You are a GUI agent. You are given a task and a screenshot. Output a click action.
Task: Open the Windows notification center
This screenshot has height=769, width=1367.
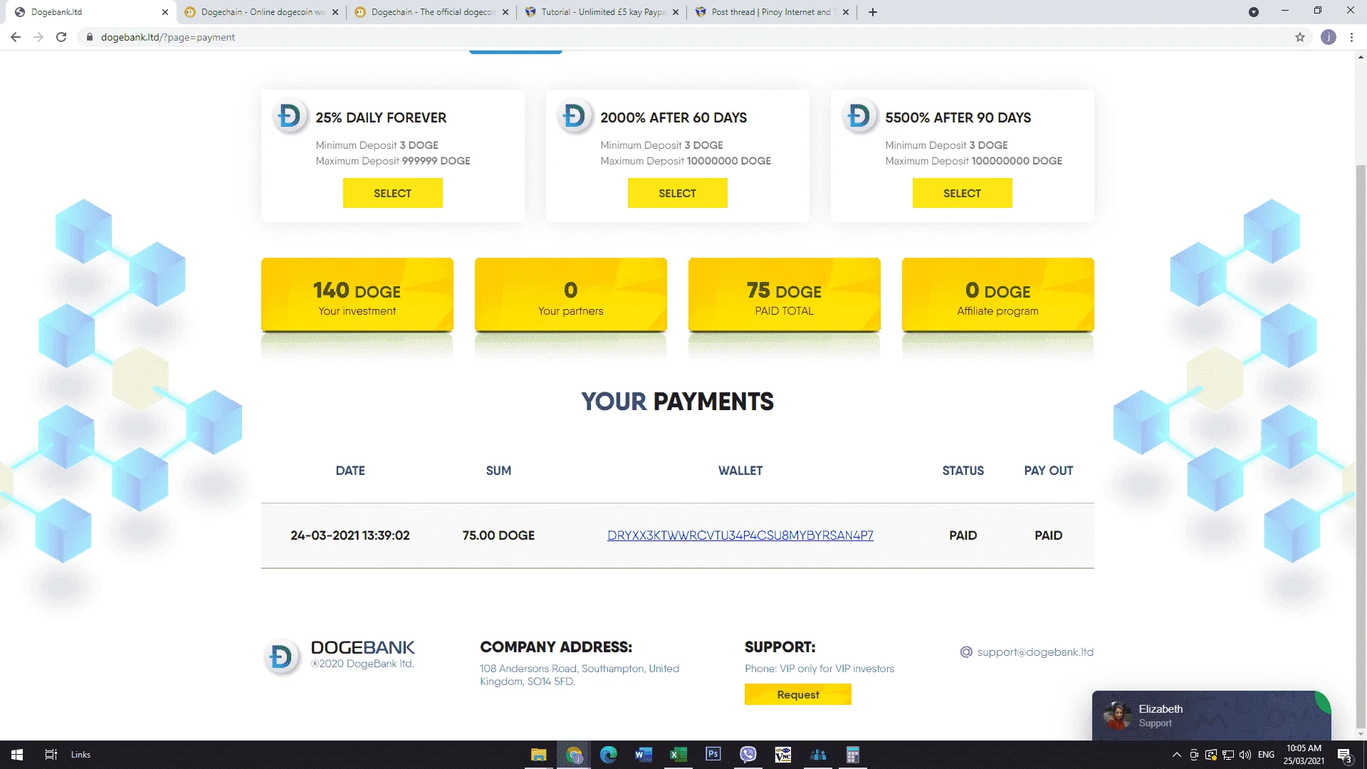(x=1344, y=755)
